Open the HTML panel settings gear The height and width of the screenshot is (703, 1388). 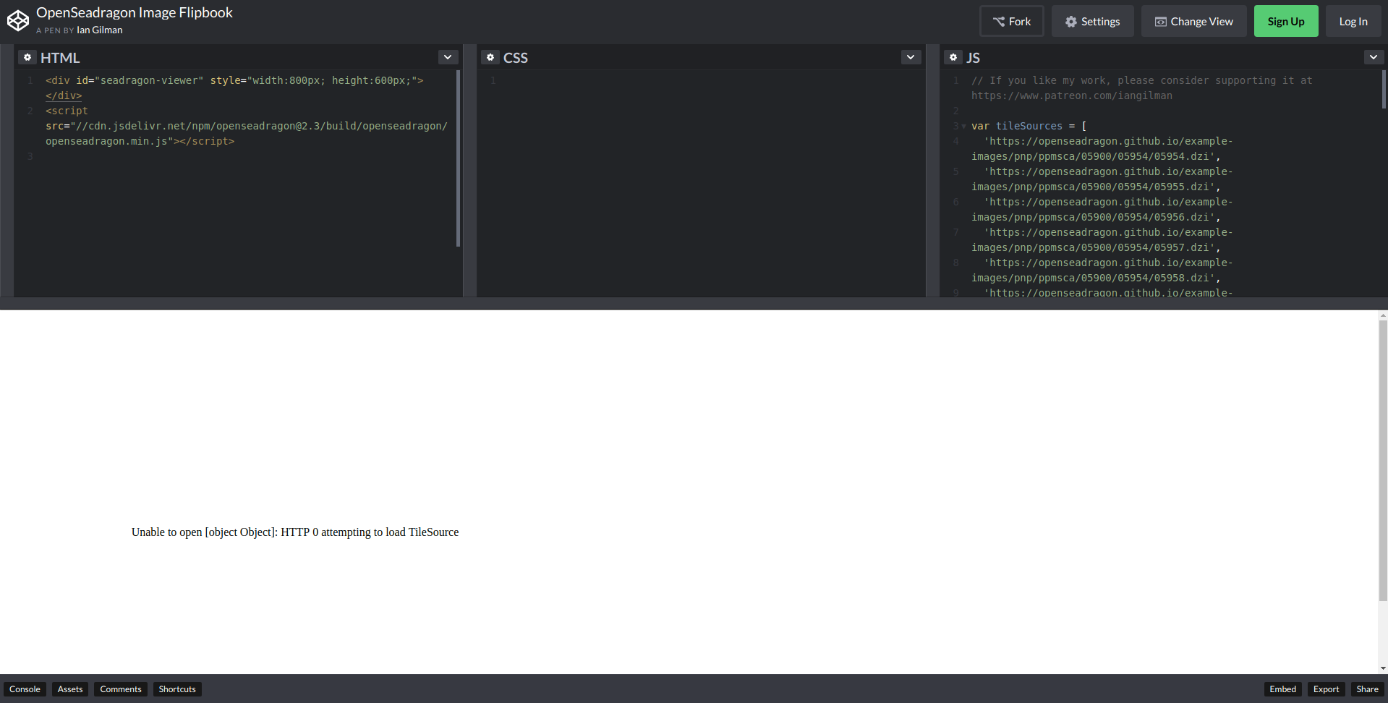(x=27, y=56)
